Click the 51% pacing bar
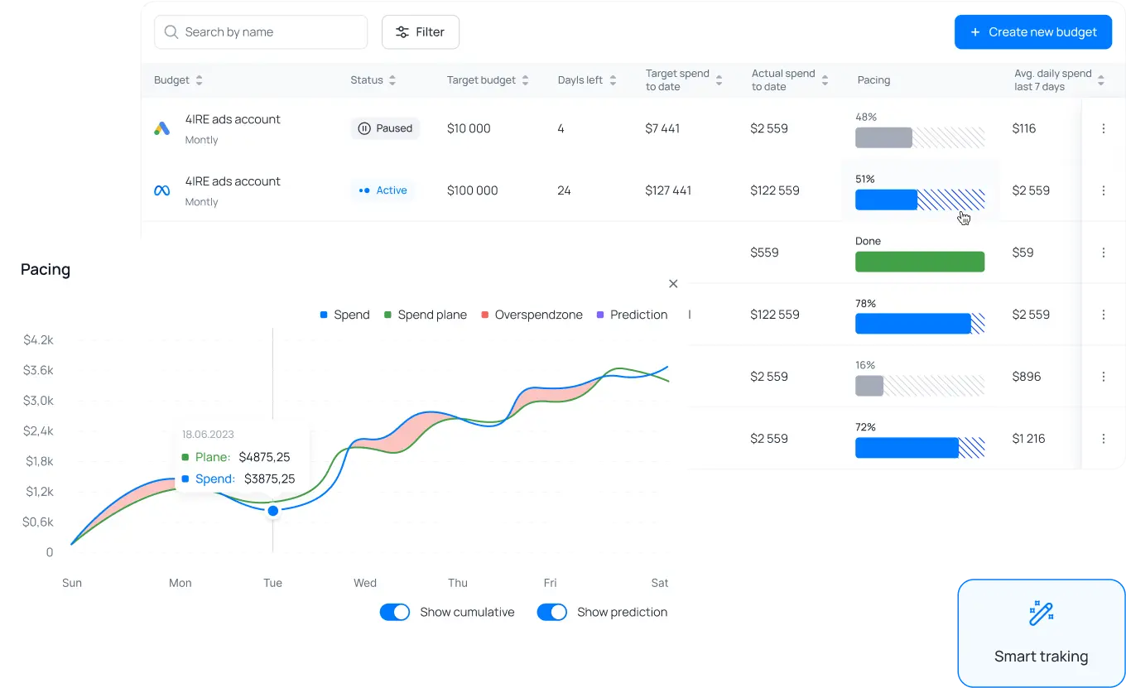 pos(920,200)
